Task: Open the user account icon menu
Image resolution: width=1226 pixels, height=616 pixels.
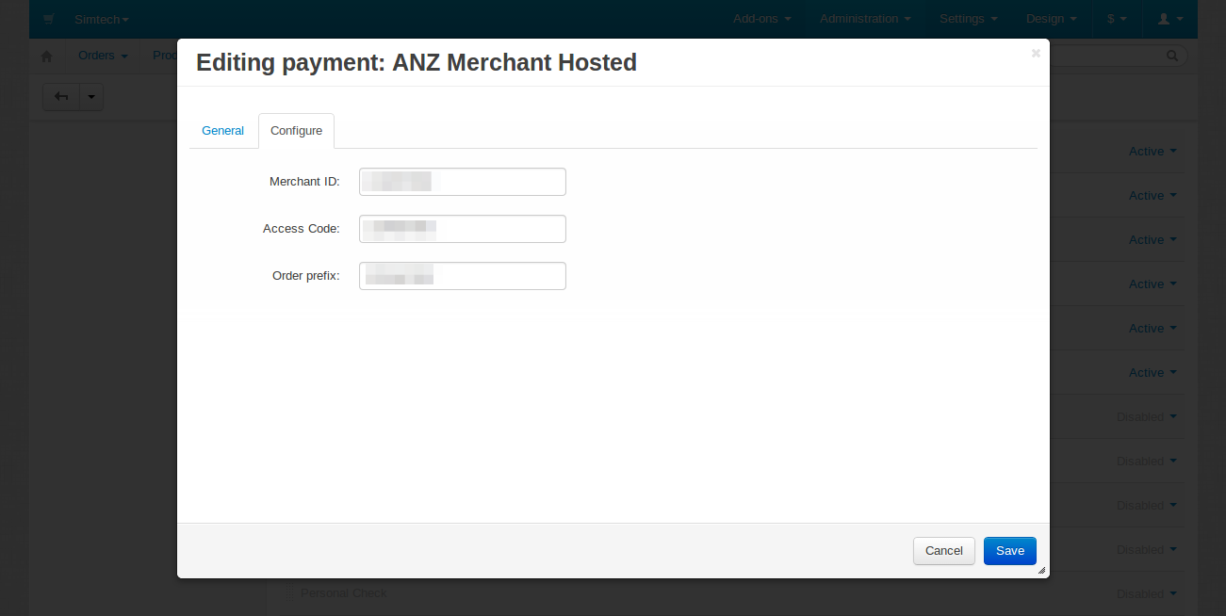Action: (x=1169, y=19)
